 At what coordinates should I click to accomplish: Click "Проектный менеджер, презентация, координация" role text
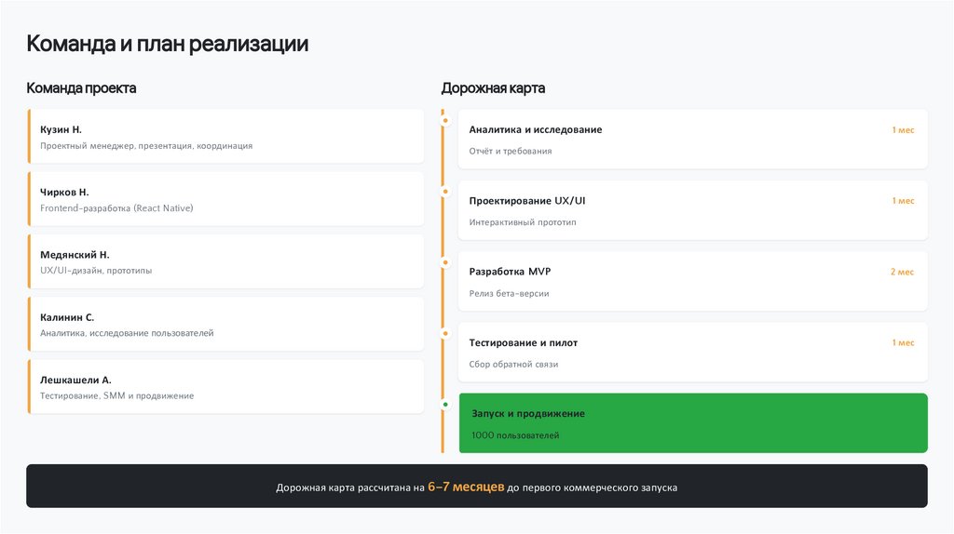(x=146, y=146)
